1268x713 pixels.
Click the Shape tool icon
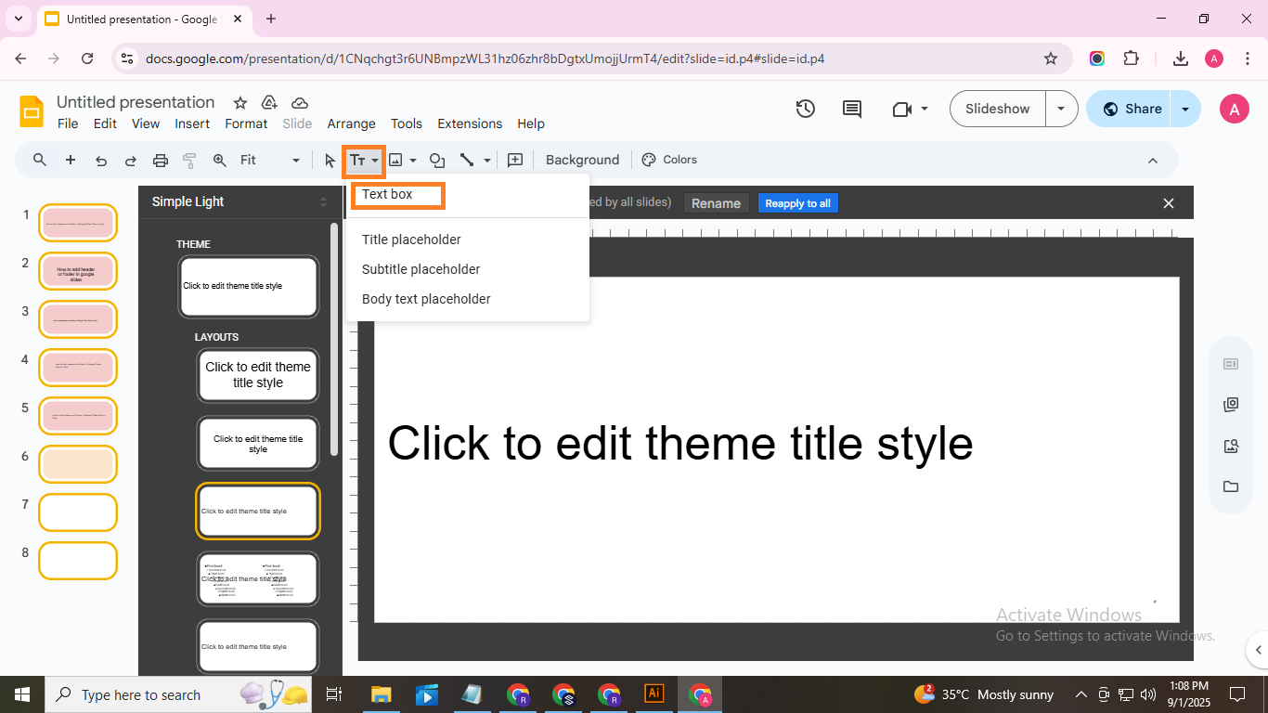pyautogui.click(x=436, y=161)
